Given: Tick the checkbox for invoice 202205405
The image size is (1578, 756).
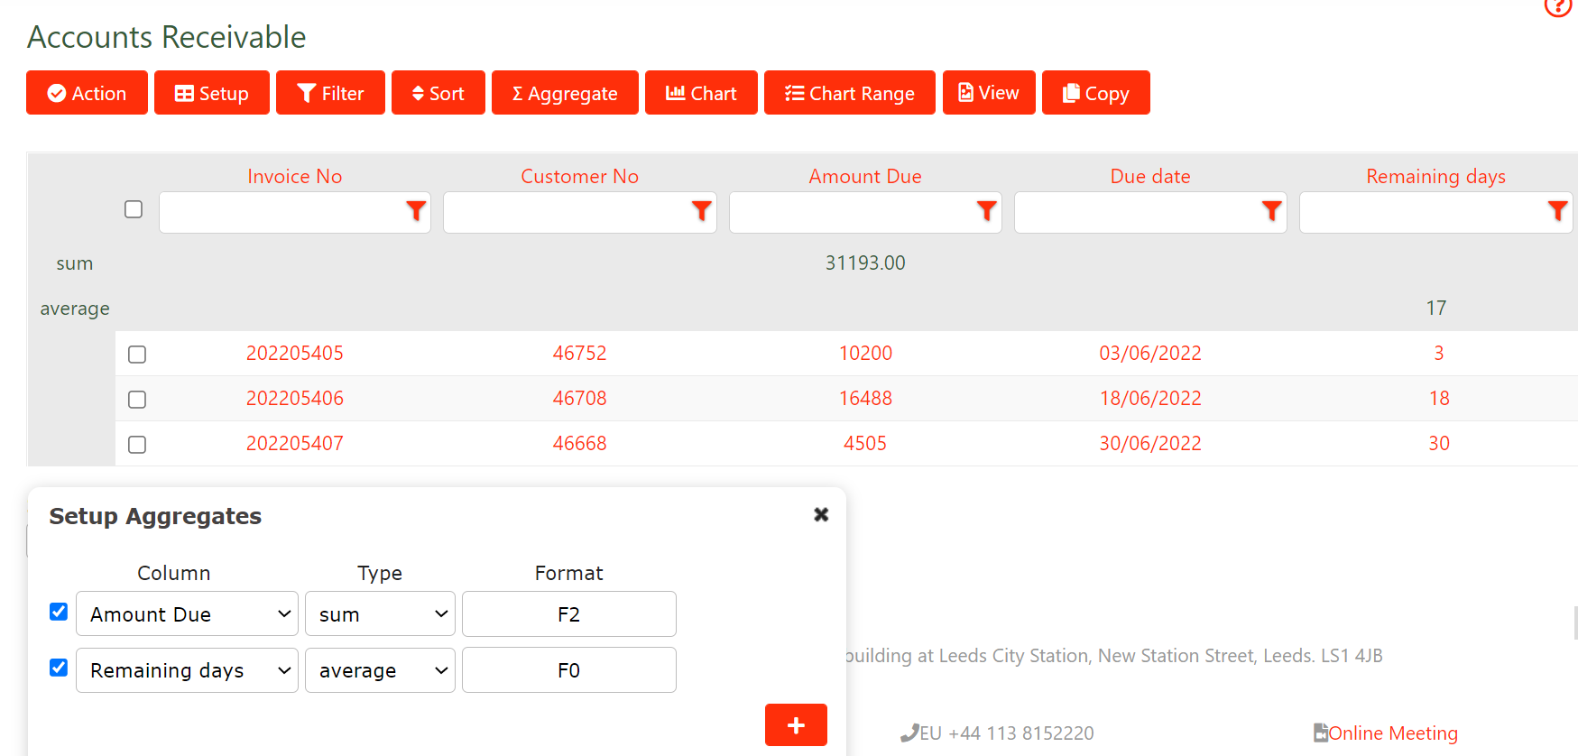Looking at the screenshot, I should [x=137, y=355].
